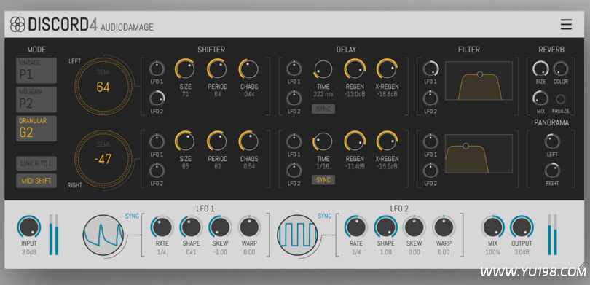The image size is (590, 285).
Task: Click right filter display handle
Action: [x=466, y=146]
